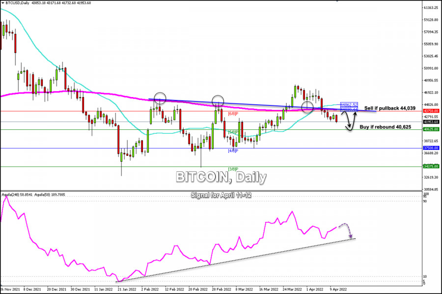The width and height of the screenshot is (442, 294).
Task: Click the 16 Mar 2022 date label
Action: pyautogui.click(x=269, y=290)
